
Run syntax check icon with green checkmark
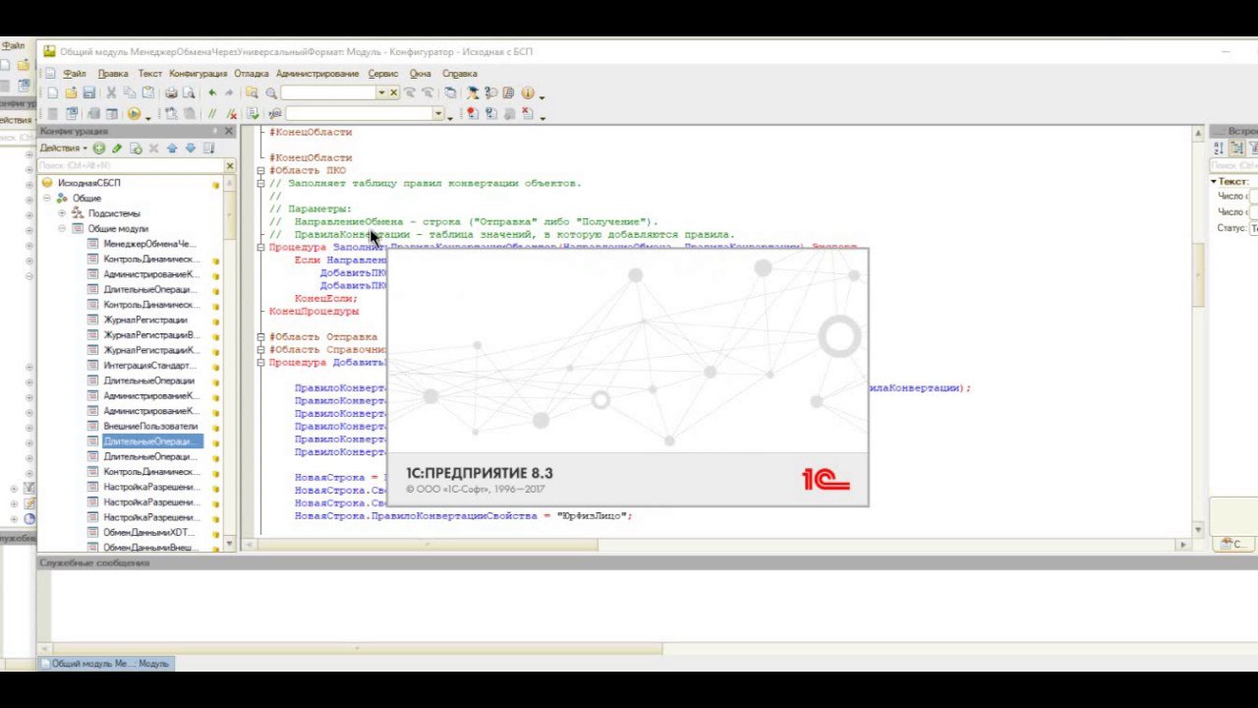click(x=253, y=113)
